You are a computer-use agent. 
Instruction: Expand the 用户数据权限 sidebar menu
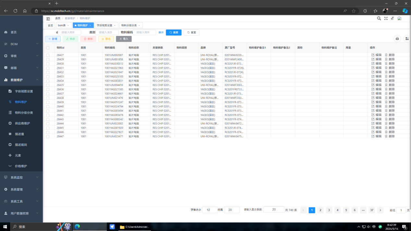21,214
